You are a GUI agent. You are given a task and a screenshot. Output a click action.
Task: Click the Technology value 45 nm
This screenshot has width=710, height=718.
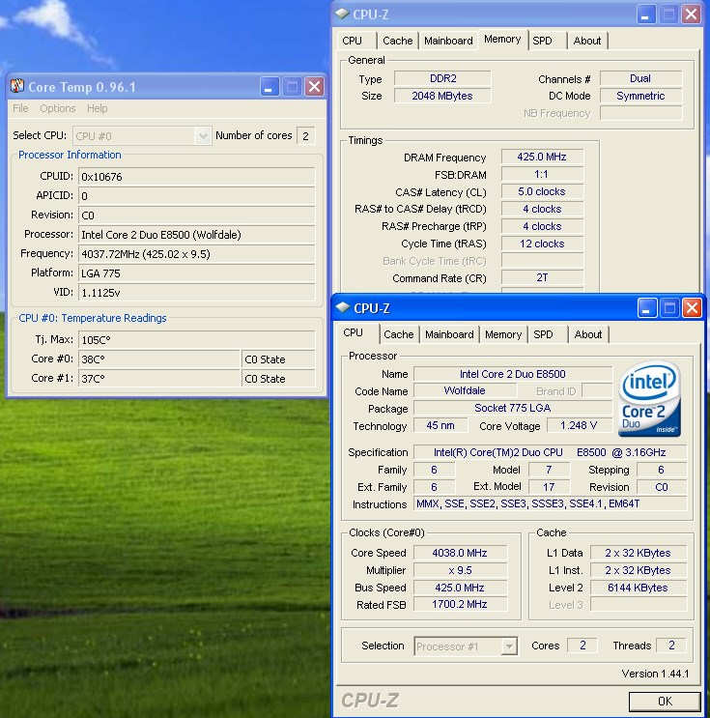tap(440, 425)
